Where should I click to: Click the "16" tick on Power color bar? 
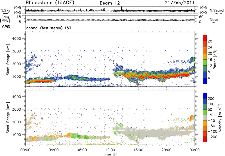[210, 60]
